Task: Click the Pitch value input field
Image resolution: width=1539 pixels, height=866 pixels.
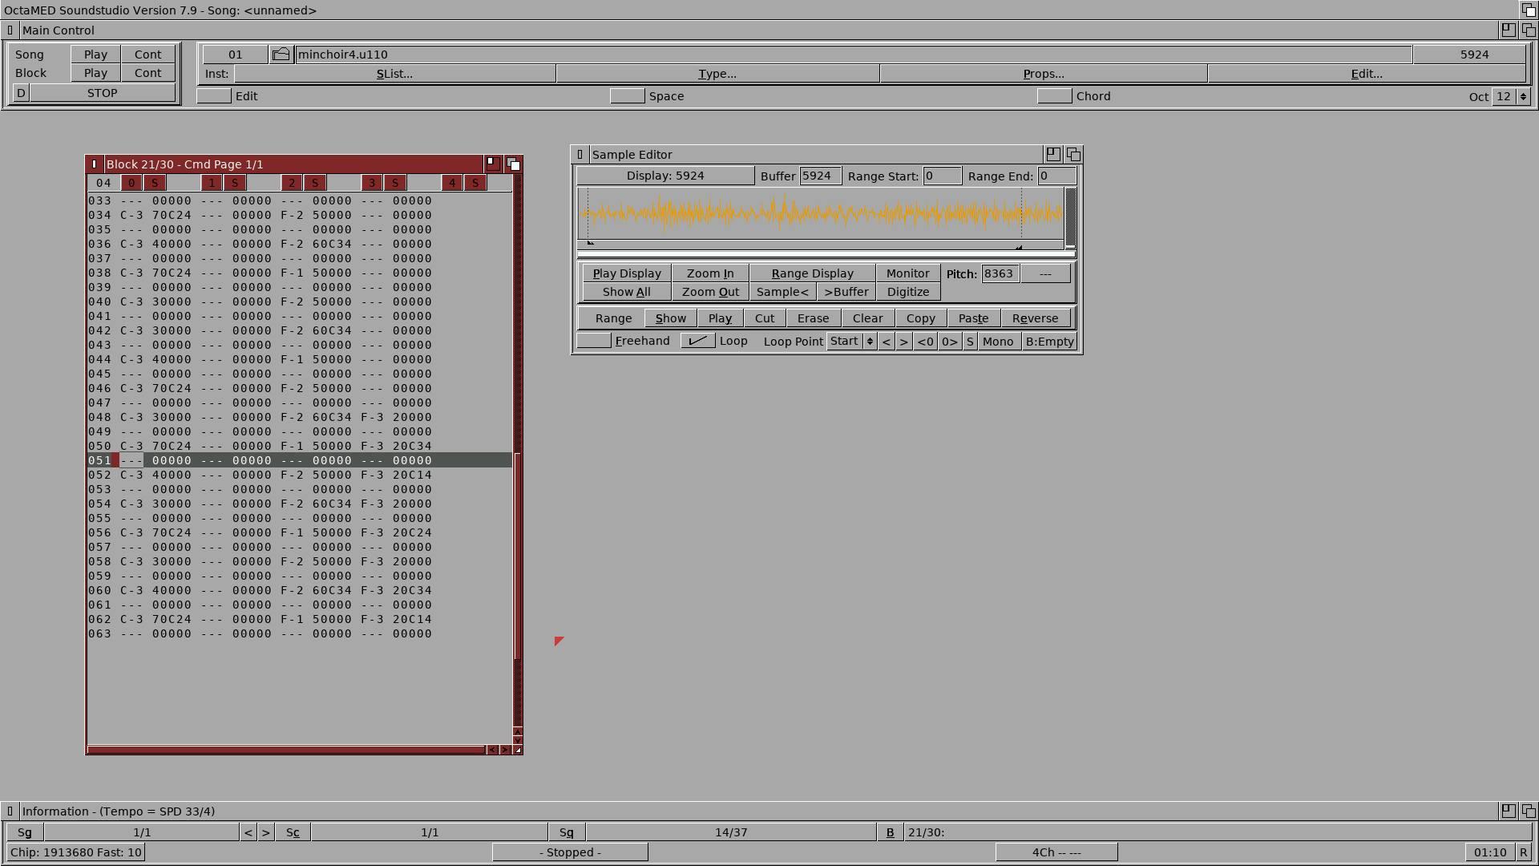Action: point(1000,273)
